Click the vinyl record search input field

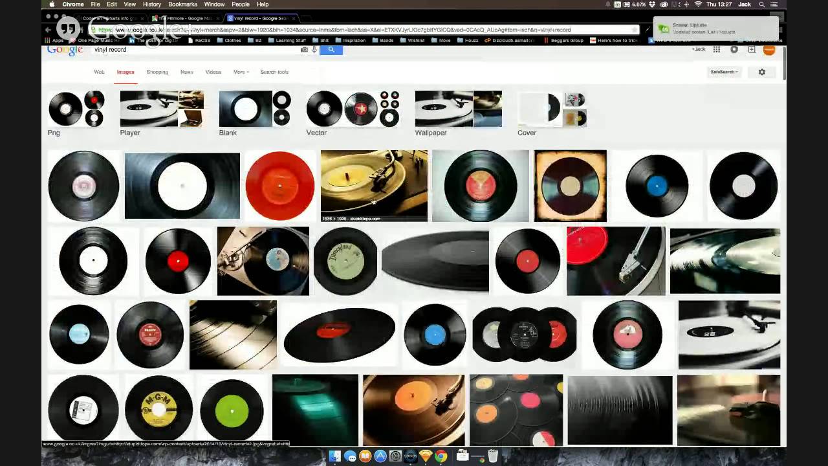click(x=194, y=50)
